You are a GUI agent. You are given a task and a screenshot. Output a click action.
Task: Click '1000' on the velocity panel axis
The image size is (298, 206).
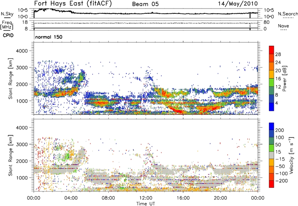22,178
